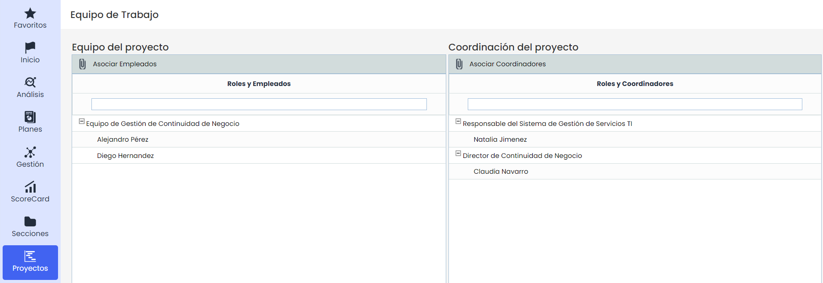
Task: Focus the Roles y Coordinadores filter field
Action: pos(634,104)
